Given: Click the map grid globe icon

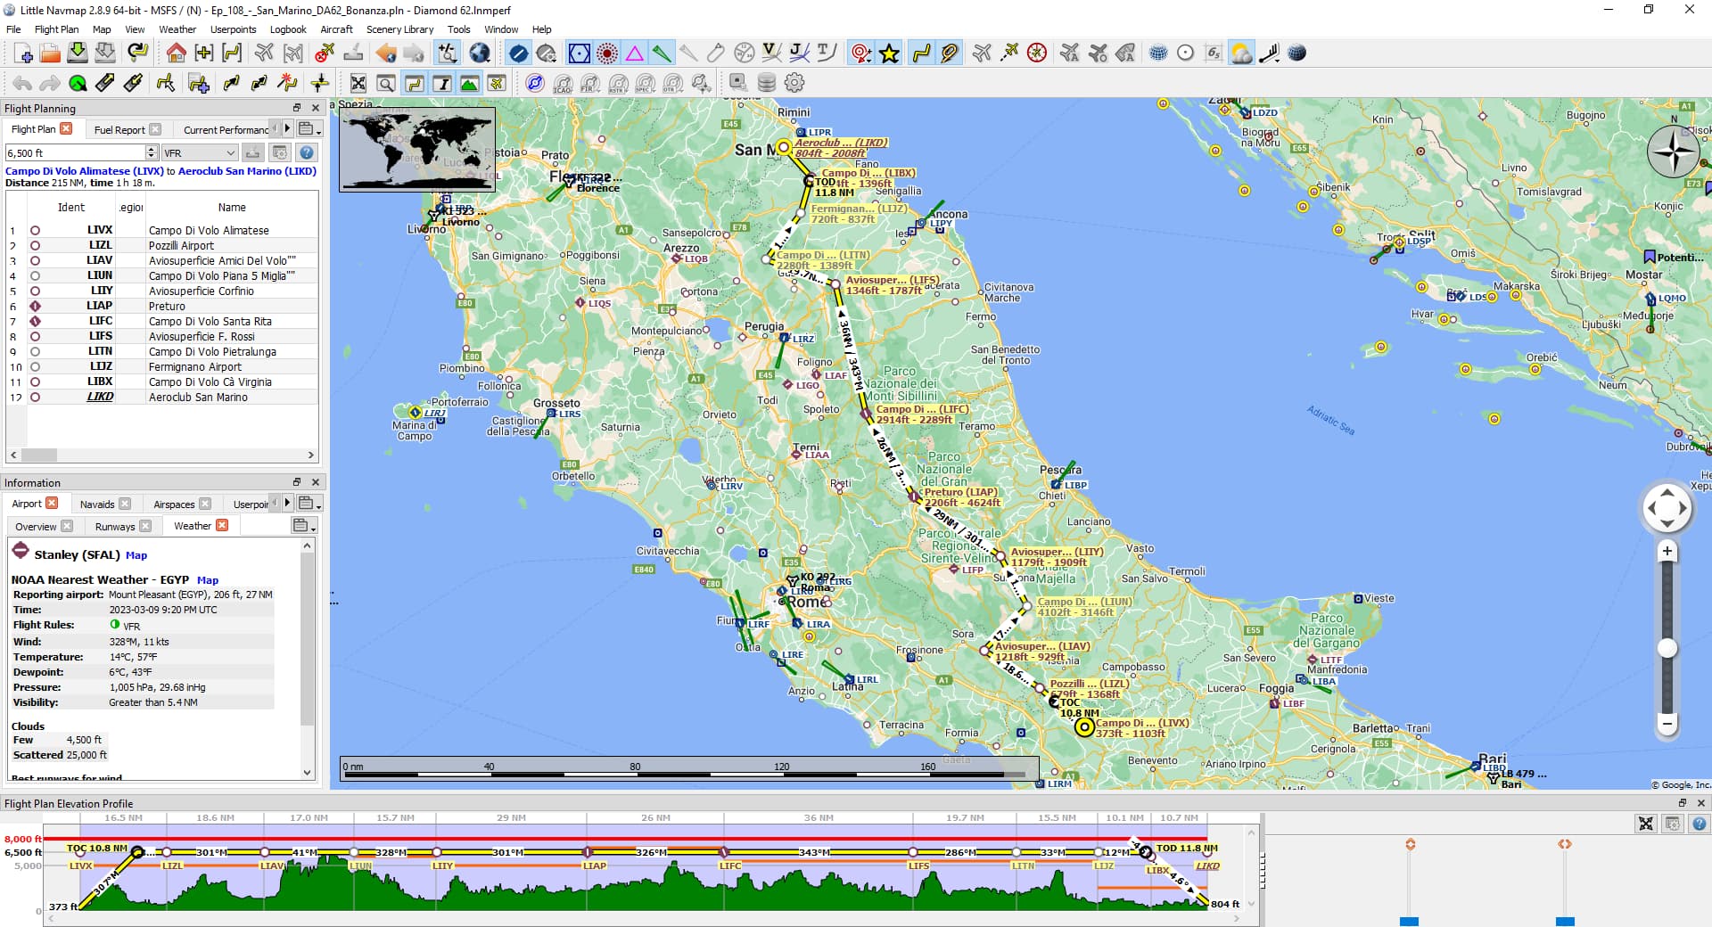Looking at the screenshot, I should click(1157, 53).
